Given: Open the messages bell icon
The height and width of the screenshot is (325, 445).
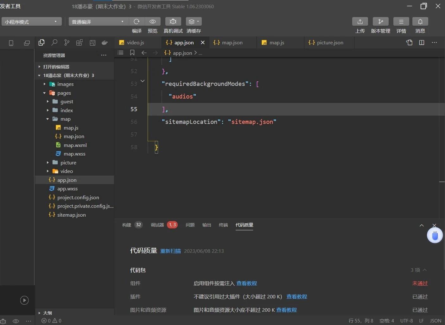Looking at the screenshot, I should coord(420,22).
